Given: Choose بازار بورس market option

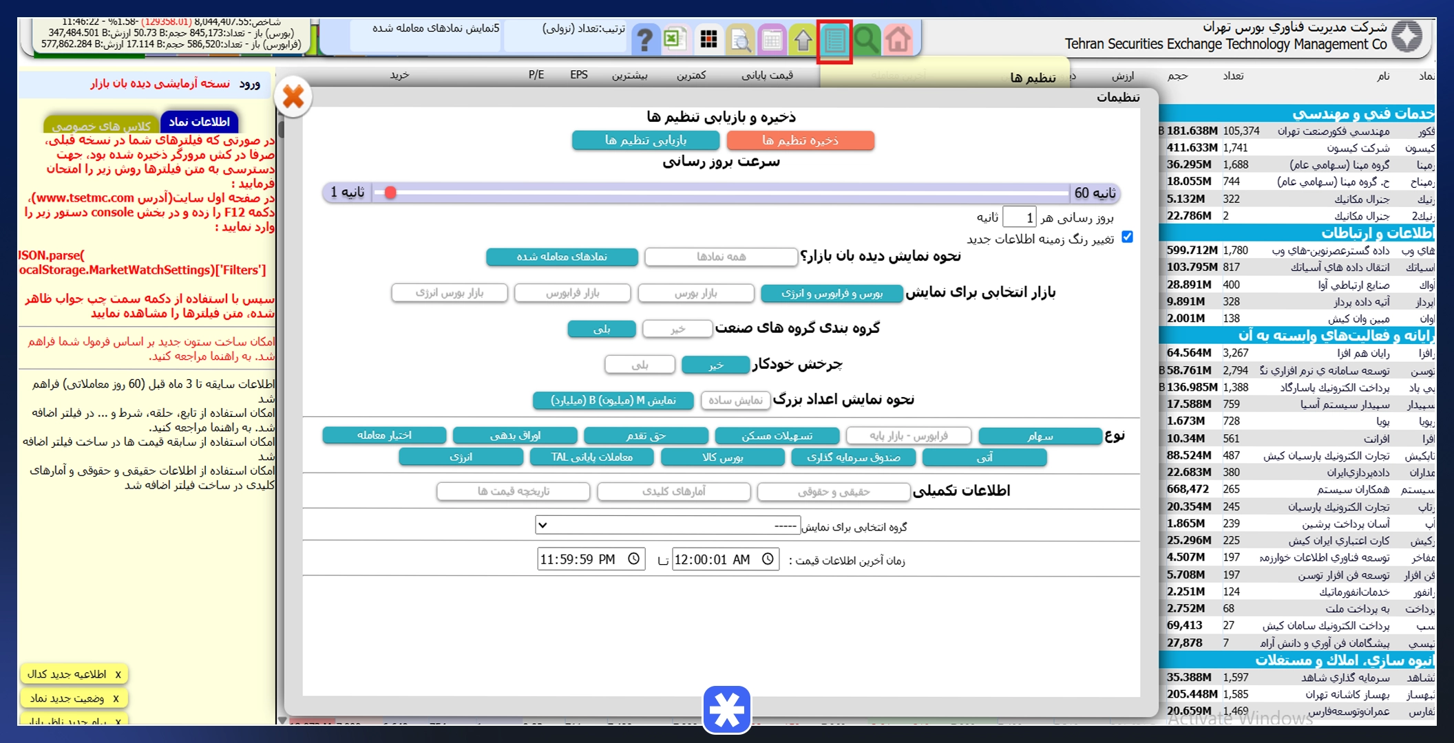Looking at the screenshot, I should pos(695,293).
